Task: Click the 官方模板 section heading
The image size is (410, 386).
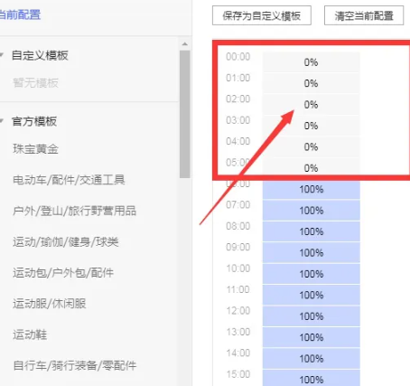Action: 34,121
